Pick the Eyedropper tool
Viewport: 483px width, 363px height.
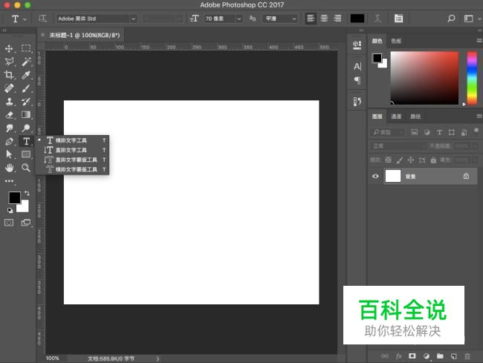[26, 75]
